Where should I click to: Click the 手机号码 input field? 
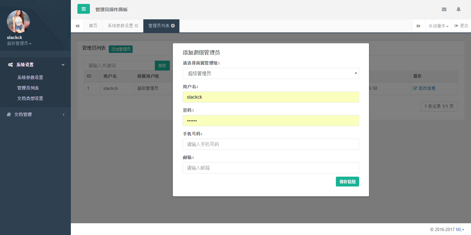tap(271, 144)
